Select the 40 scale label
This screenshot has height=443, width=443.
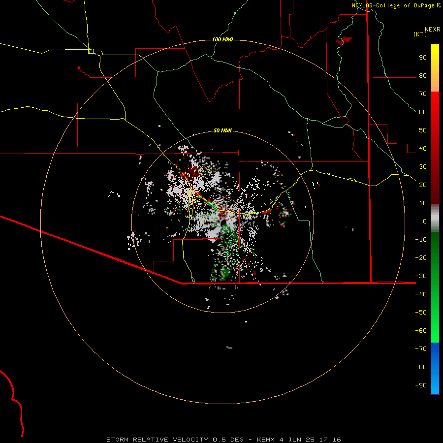423,148
